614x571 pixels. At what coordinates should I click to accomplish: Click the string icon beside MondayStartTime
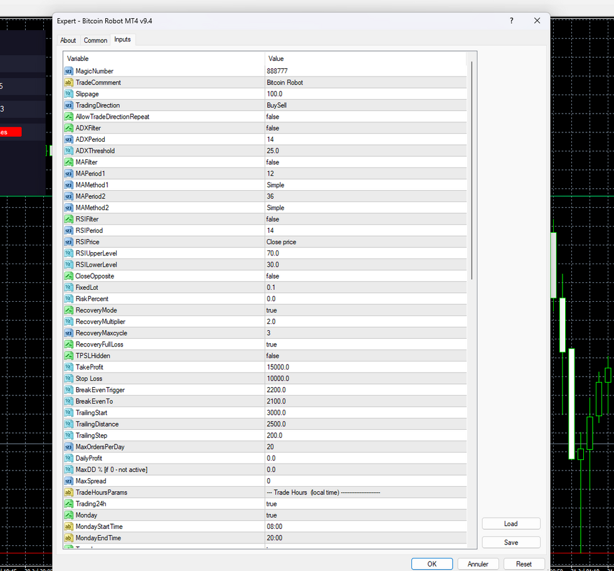(68, 526)
